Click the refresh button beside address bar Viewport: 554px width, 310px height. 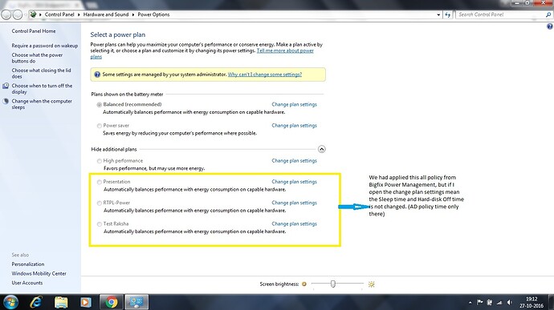448,14
